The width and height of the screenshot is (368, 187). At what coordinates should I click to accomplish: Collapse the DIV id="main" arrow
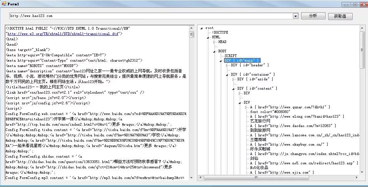(x=220, y=61)
